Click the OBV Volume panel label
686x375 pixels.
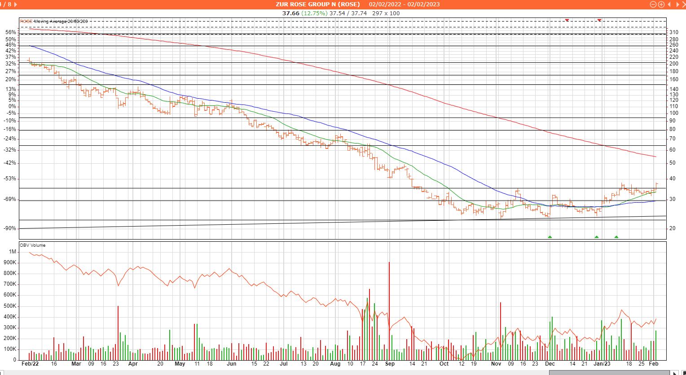pos(32,245)
